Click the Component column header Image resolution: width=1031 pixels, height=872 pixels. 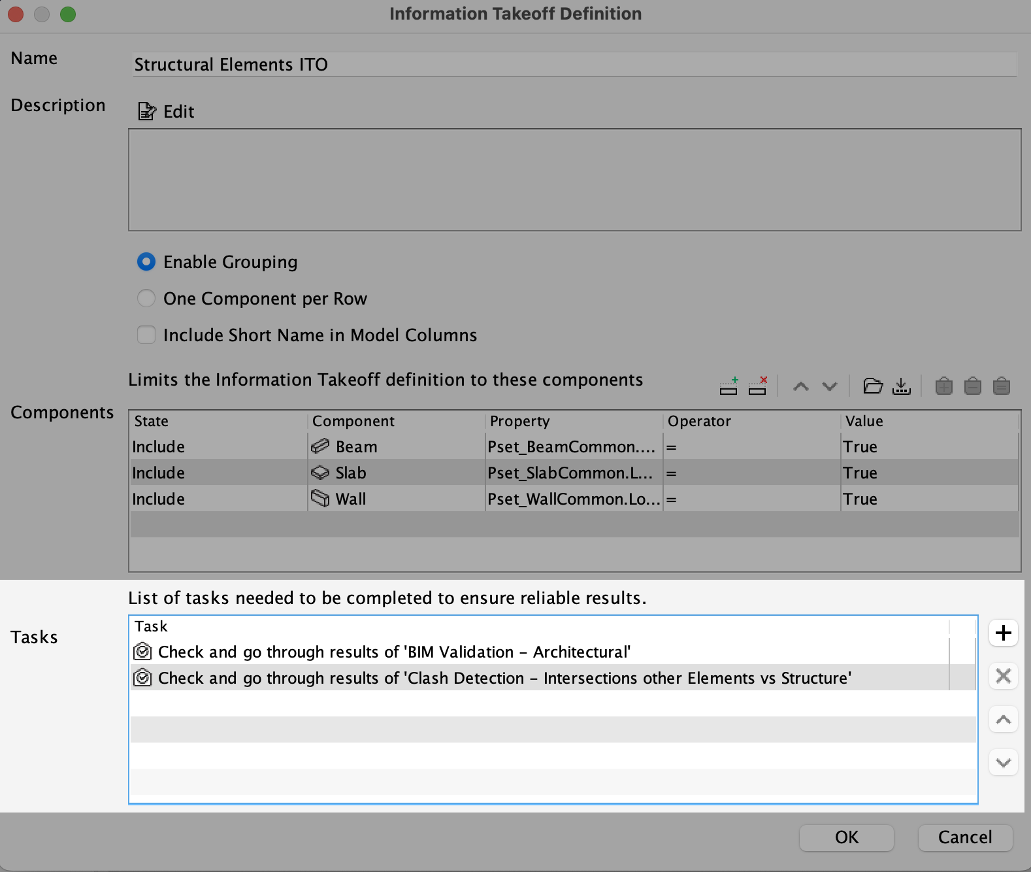coord(397,421)
